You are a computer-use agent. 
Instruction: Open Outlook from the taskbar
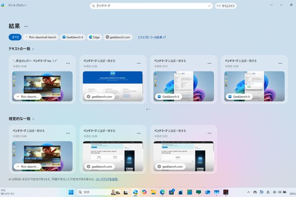[x=207, y=192]
